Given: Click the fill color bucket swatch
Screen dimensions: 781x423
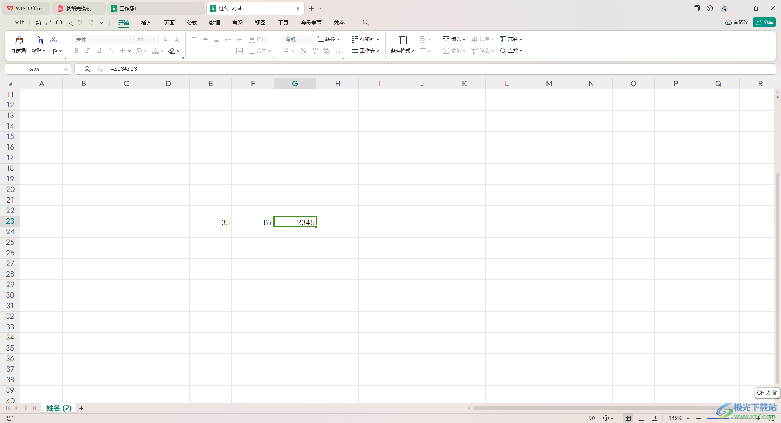Looking at the screenshot, I should tap(140, 51).
